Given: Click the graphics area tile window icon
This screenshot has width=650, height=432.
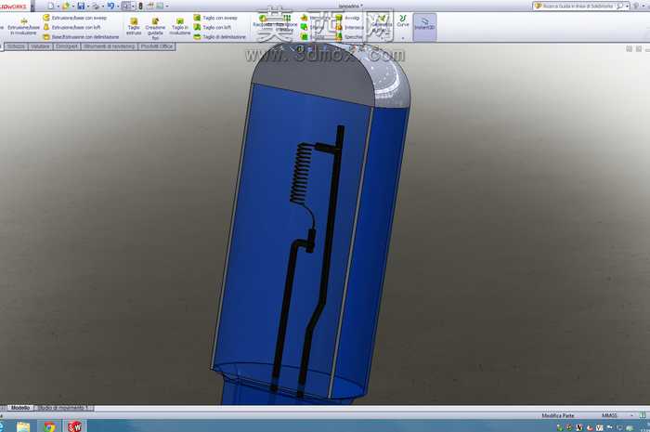Looking at the screenshot, I should tap(630, 49).
